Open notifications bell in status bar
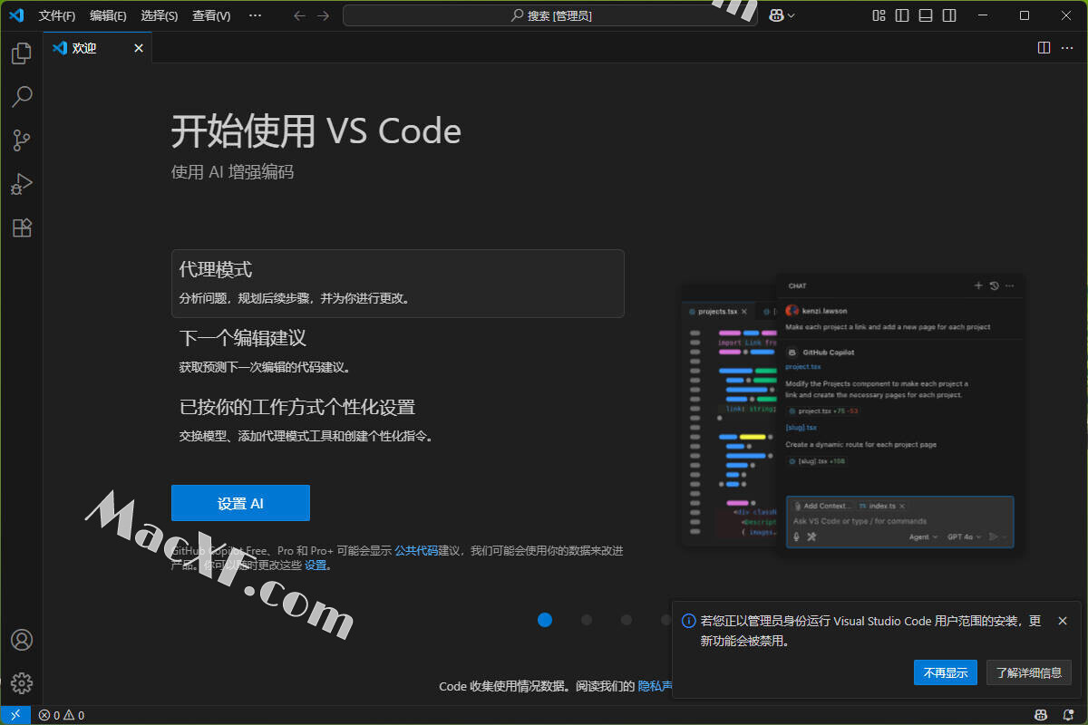Viewport: 1088px width, 725px height. 1068,715
